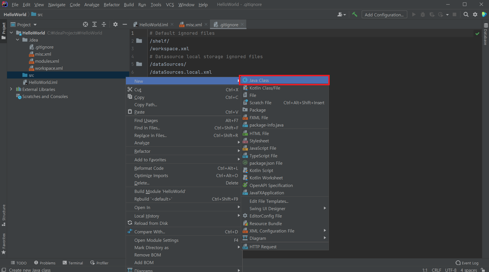
Task: Click the Expand All icon in Project panel
Action: 95,24
